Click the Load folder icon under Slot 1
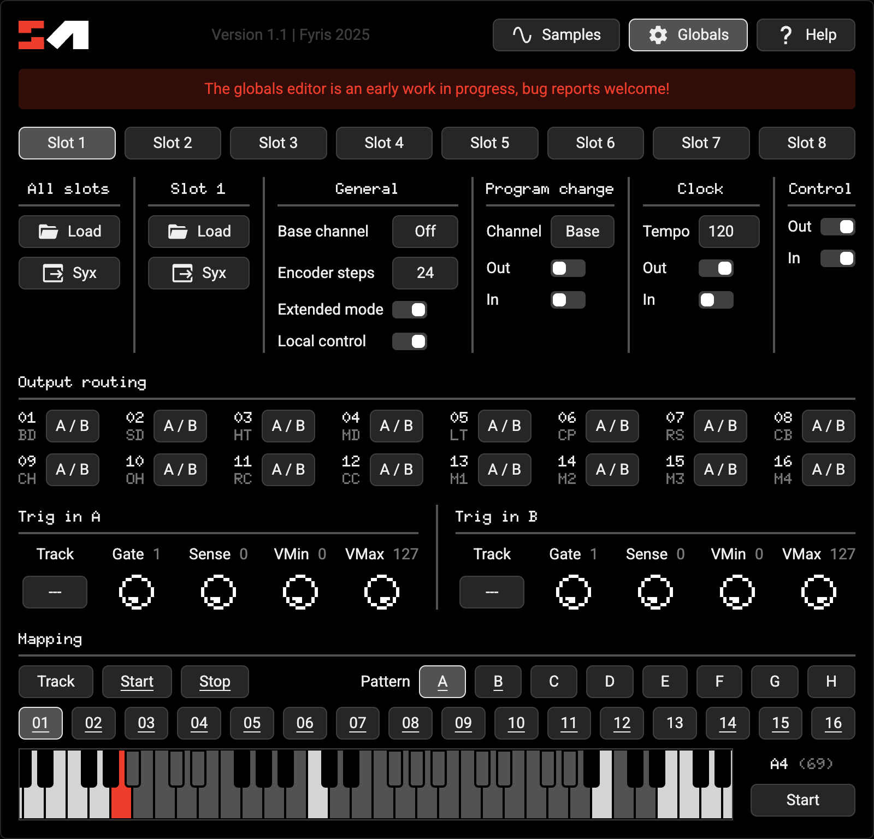 coord(178,232)
